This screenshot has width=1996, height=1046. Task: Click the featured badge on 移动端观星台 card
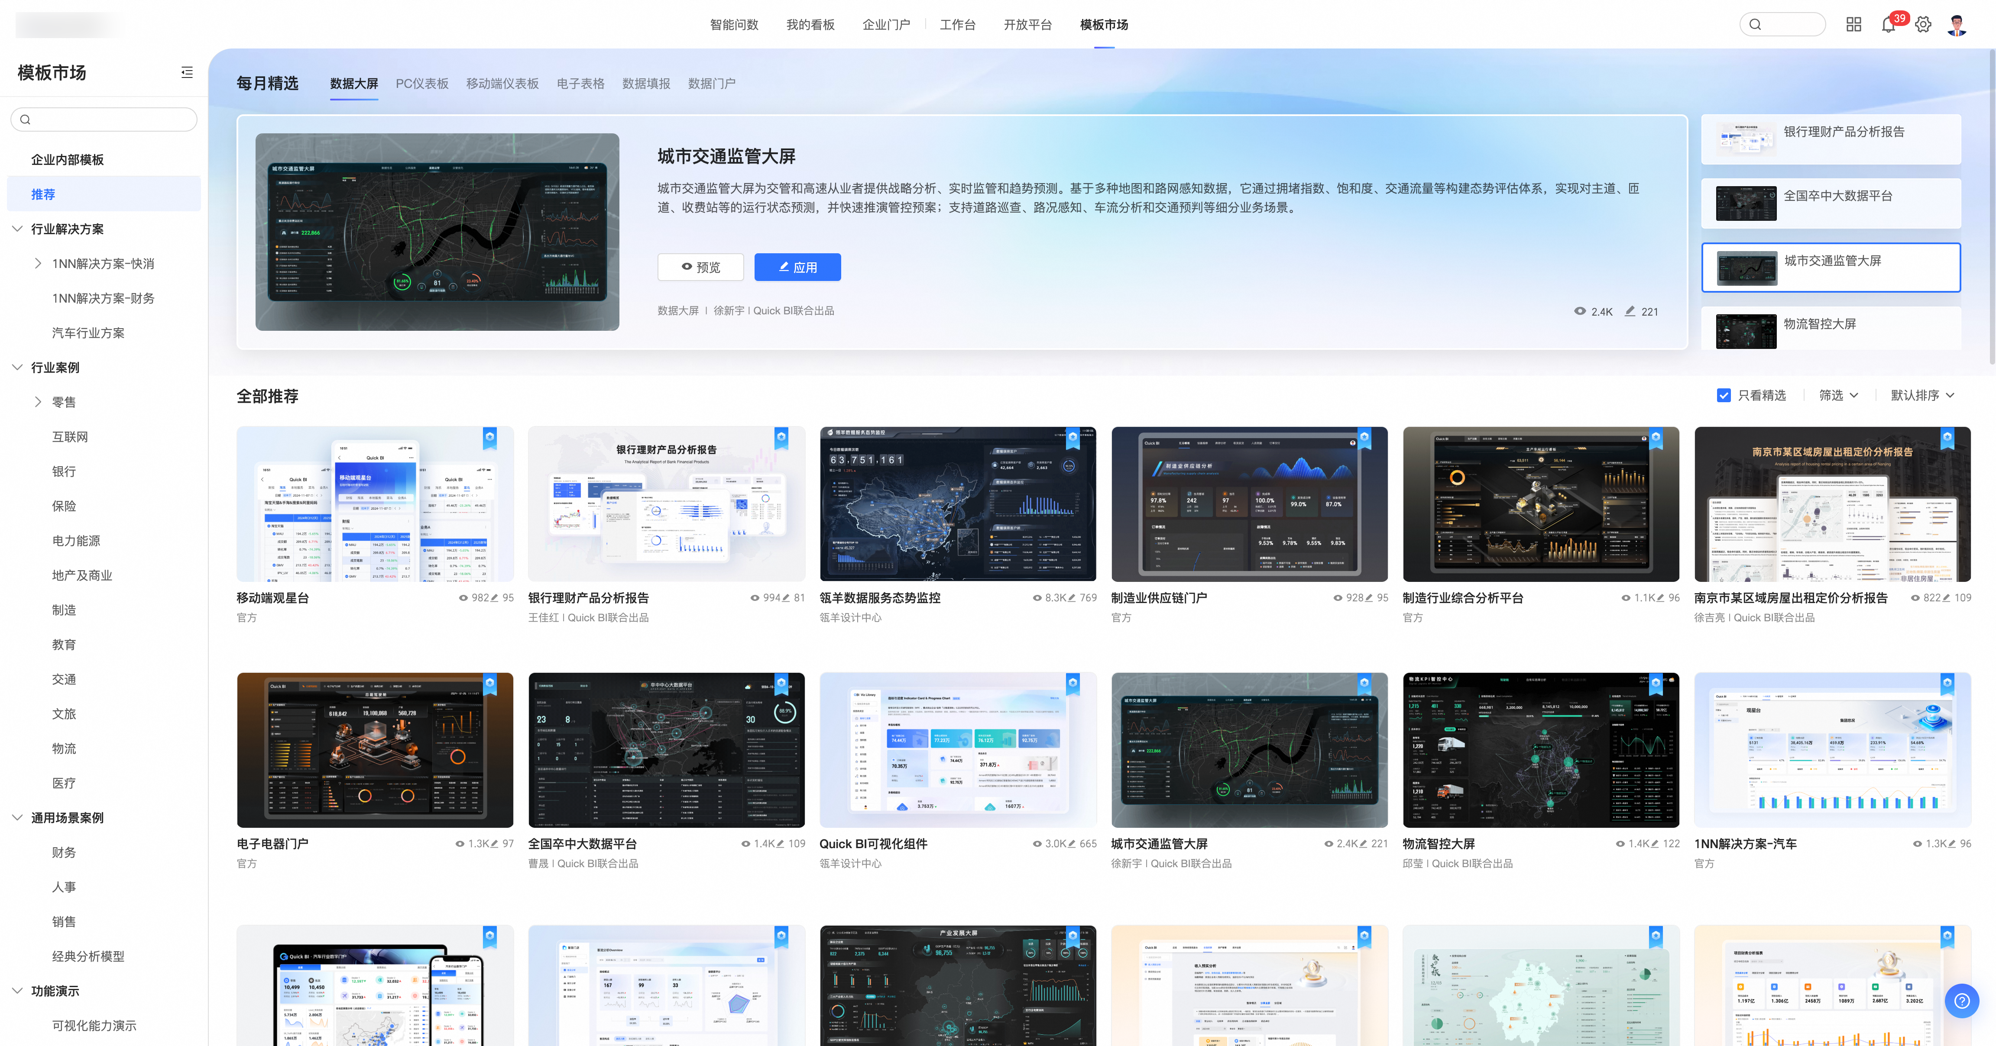coord(490,438)
